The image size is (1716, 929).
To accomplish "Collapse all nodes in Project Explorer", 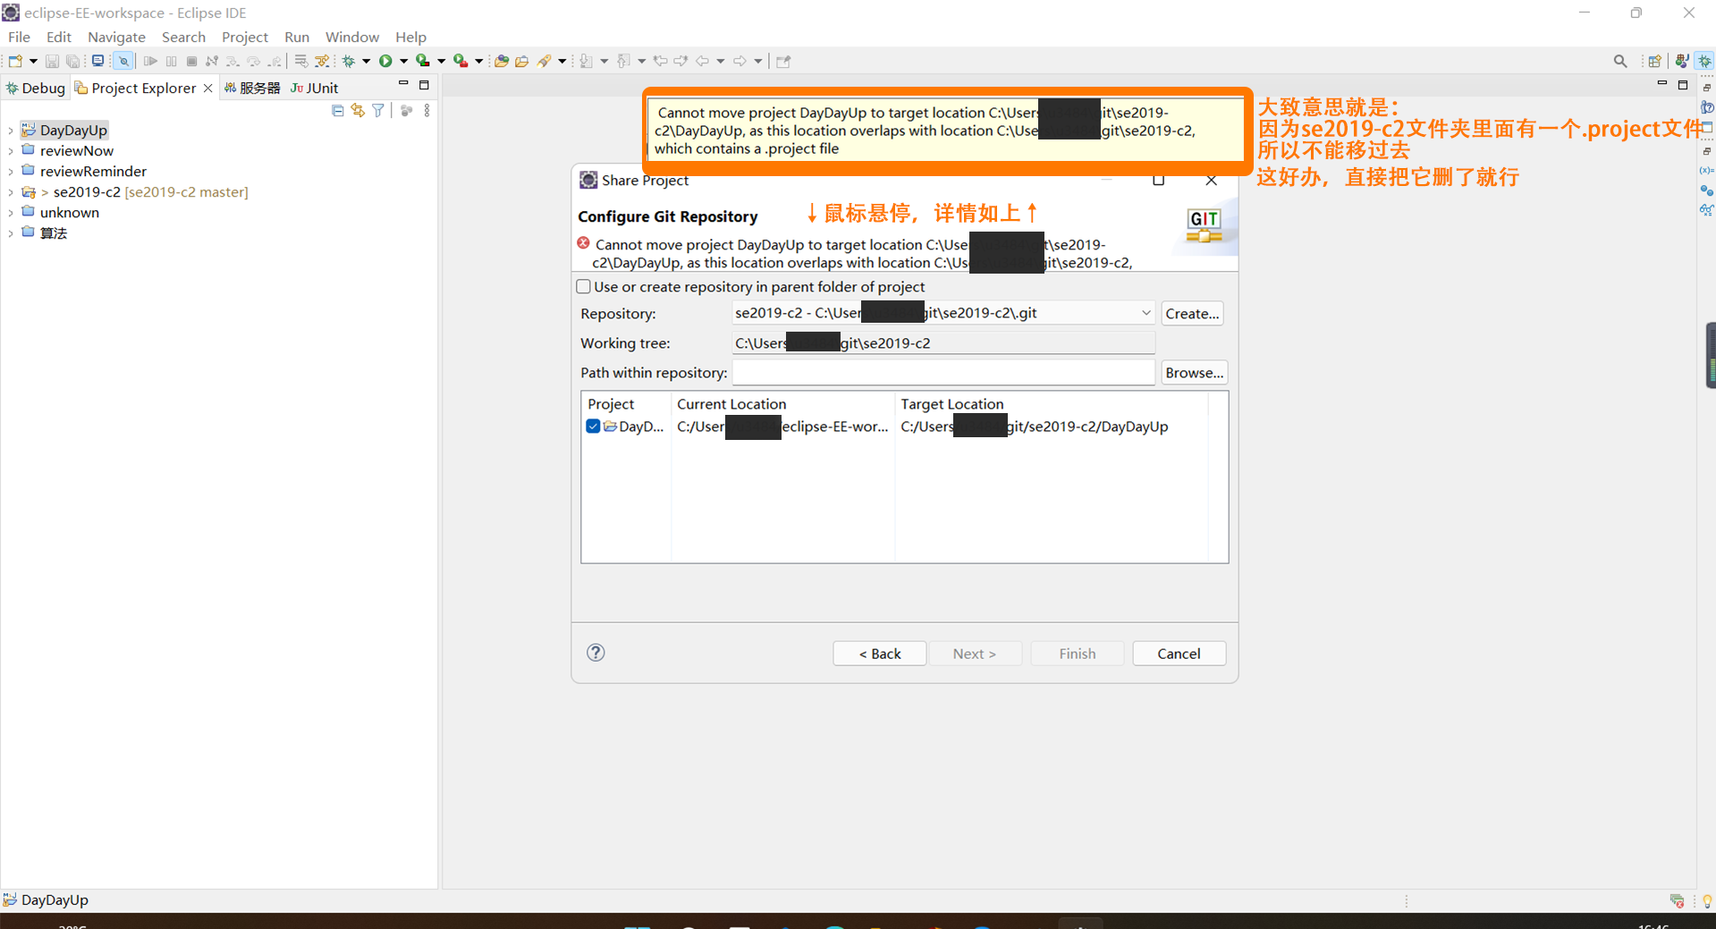I will (x=338, y=110).
